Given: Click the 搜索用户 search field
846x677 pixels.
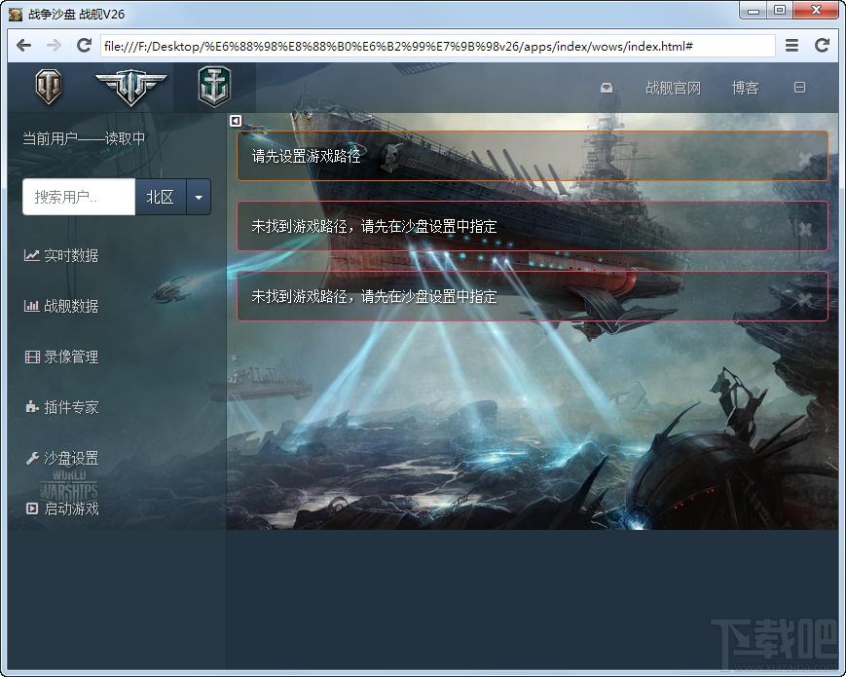Looking at the screenshot, I should 79,197.
